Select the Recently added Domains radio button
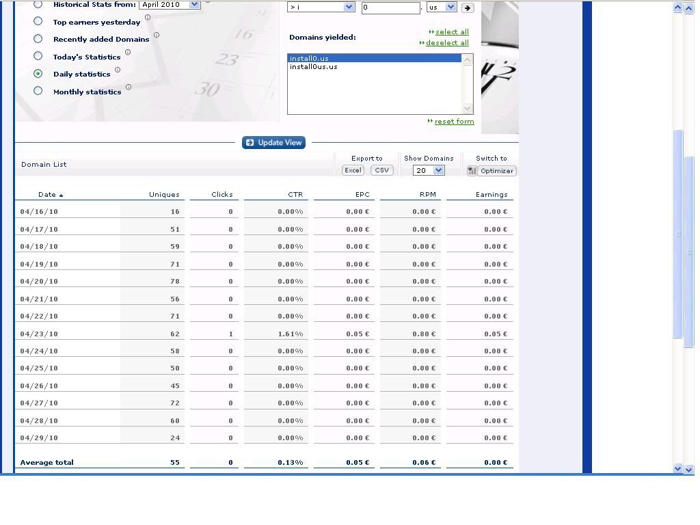The height and width of the screenshot is (525, 700). coord(38,39)
